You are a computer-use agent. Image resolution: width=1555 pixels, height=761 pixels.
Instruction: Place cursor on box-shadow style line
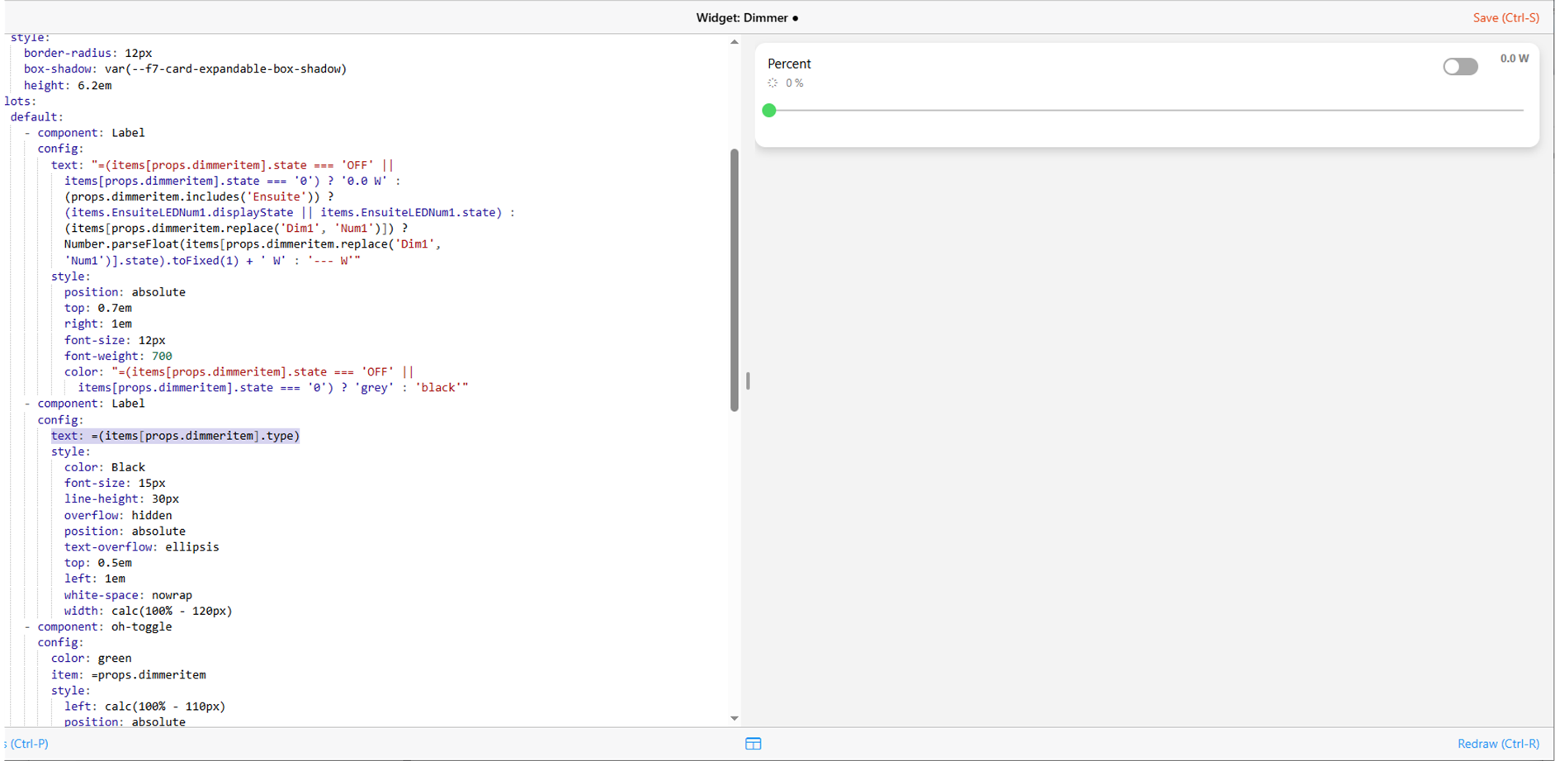click(185, 69)
